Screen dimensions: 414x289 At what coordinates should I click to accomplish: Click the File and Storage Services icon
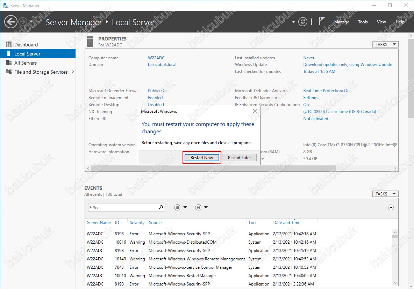click(x=9, y=72)
